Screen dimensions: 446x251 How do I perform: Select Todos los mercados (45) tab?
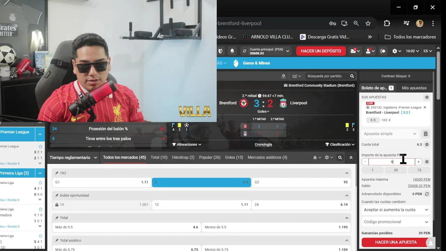point(124,158)
